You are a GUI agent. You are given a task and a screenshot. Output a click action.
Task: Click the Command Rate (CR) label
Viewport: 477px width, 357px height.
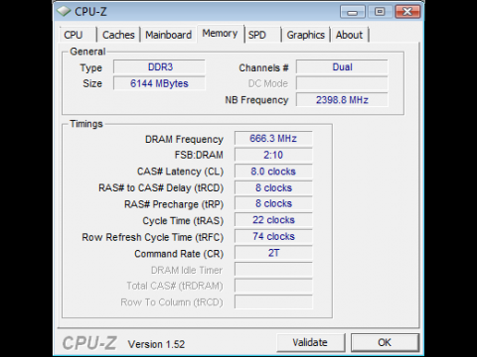point(179,254)
